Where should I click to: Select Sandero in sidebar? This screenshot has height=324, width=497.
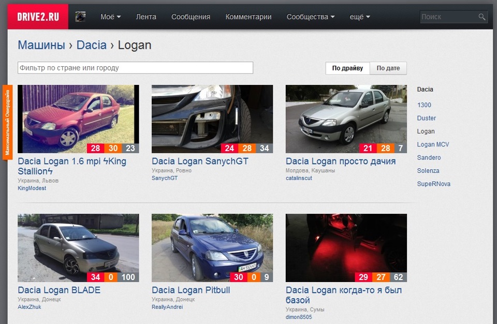point(429,157)
